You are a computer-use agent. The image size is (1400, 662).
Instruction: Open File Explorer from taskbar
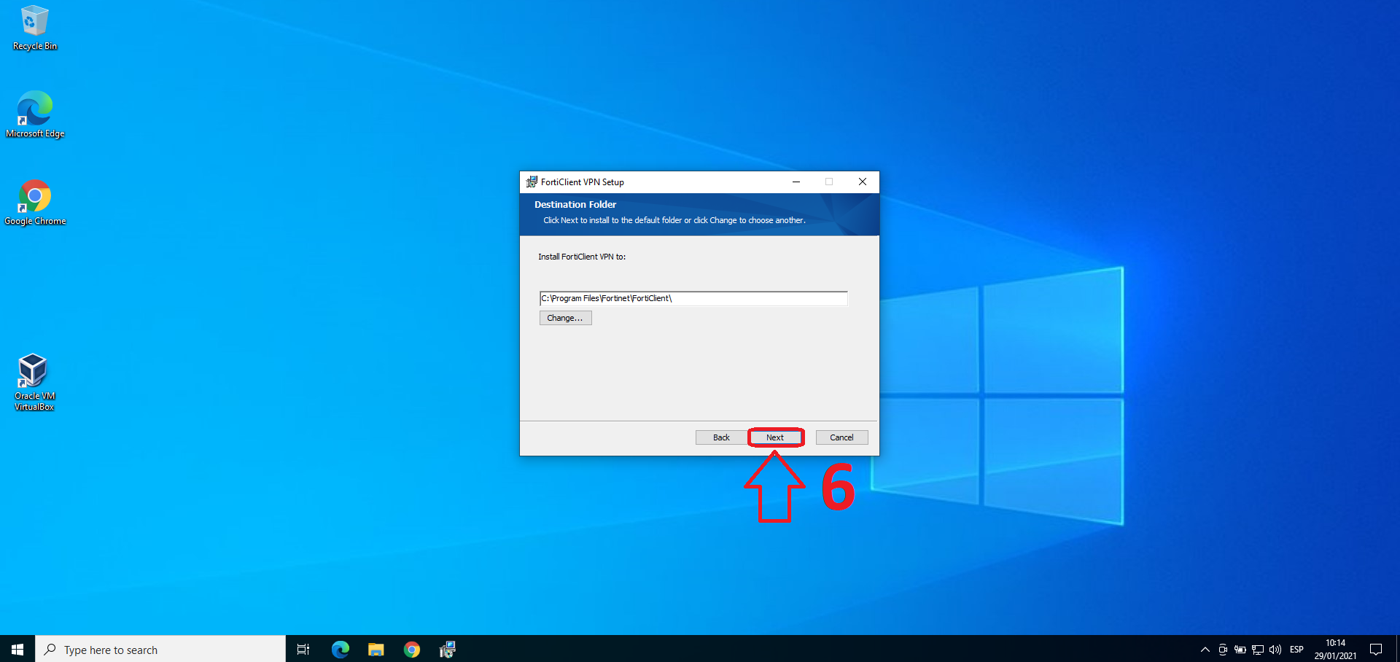coord(376,649)
